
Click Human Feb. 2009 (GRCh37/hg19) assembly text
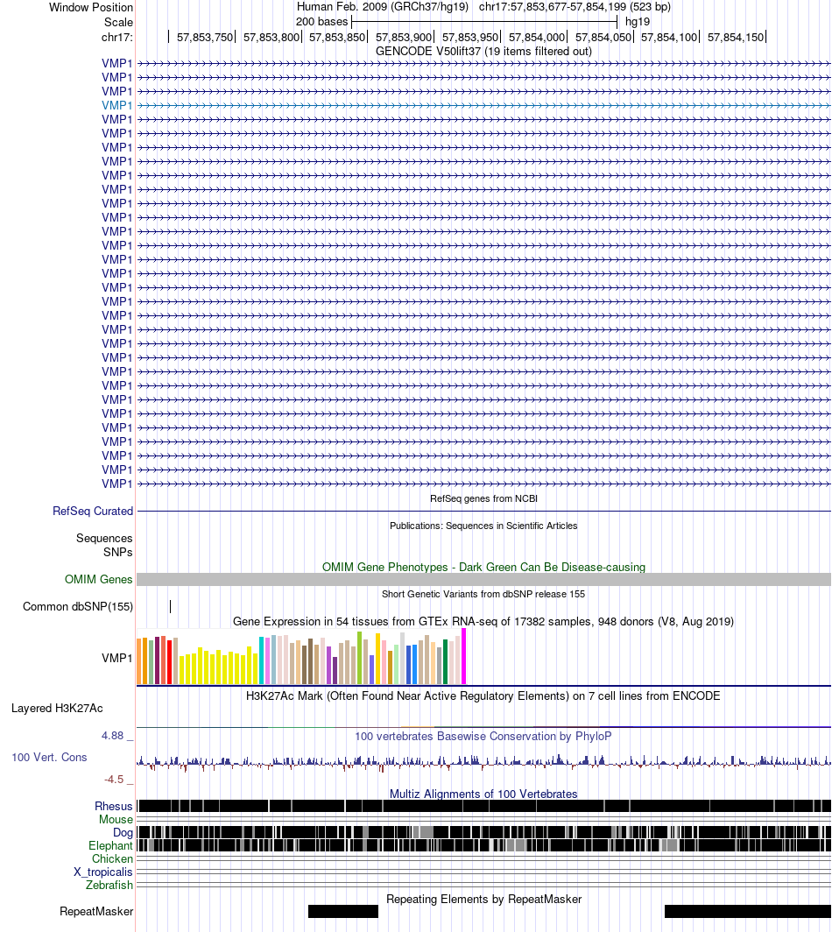(382, 6)
